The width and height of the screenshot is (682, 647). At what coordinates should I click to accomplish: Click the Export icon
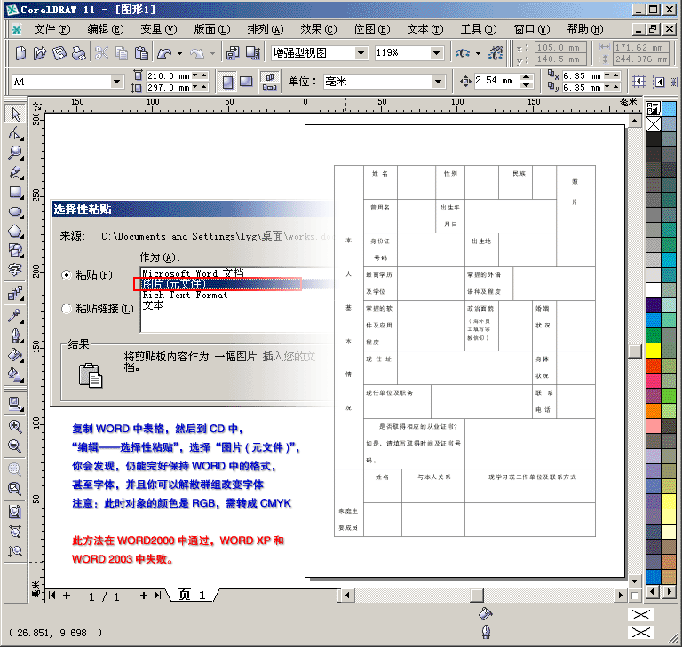pos(253,53)
